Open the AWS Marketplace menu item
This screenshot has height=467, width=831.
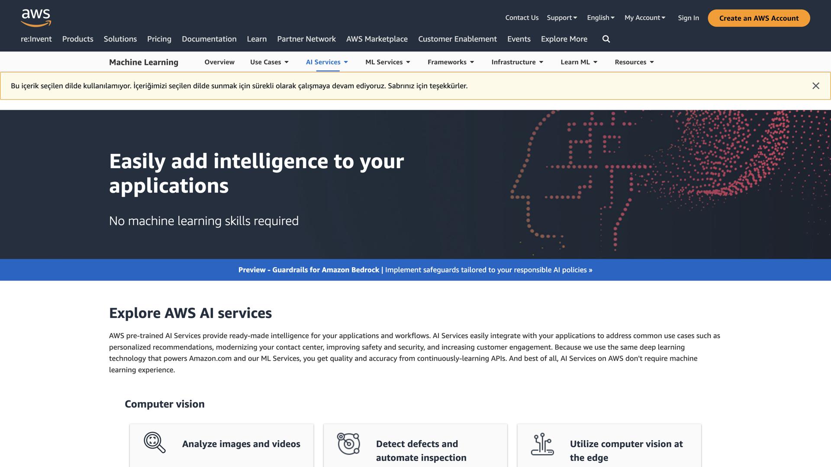click(377, 39)
